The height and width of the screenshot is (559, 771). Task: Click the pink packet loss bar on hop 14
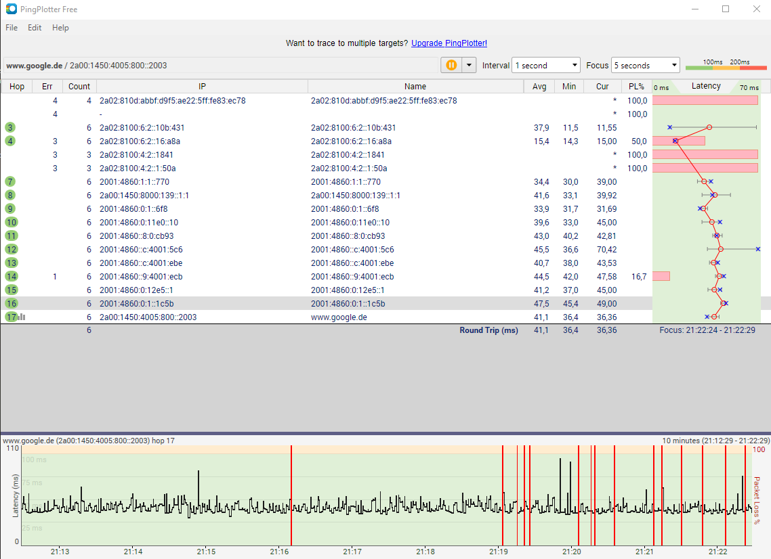661,277
